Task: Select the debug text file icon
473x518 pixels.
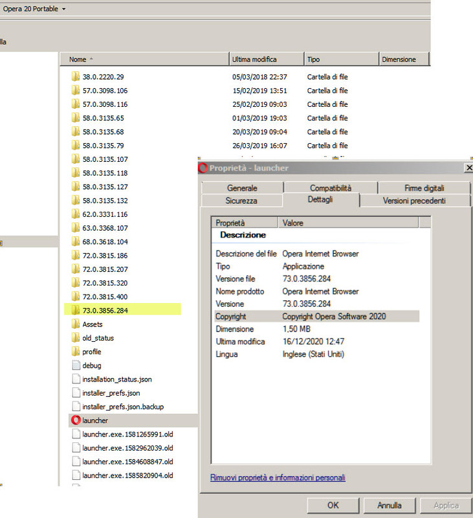Action: click(x=76, y=365)
